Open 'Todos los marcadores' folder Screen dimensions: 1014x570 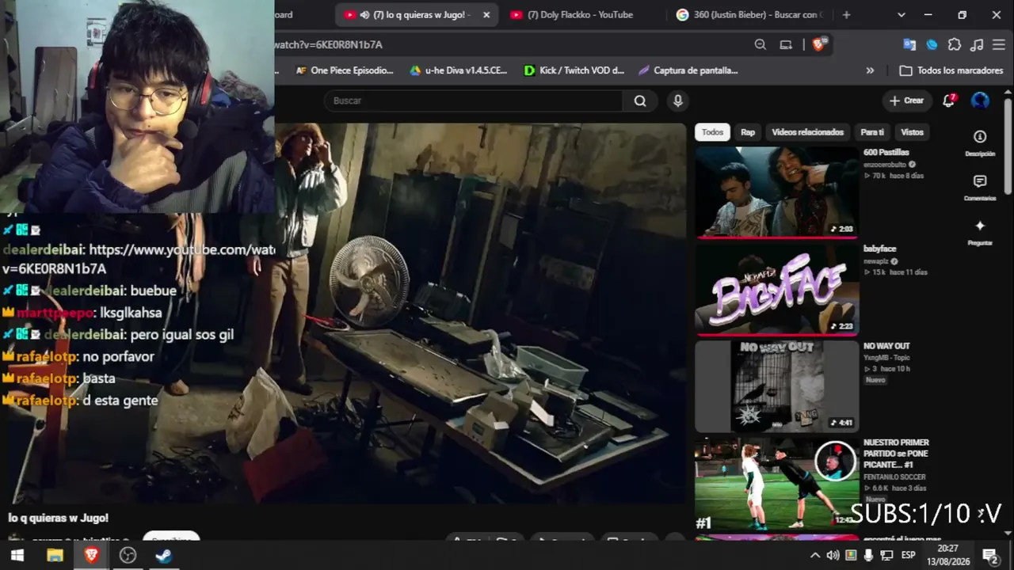[951, 70]
